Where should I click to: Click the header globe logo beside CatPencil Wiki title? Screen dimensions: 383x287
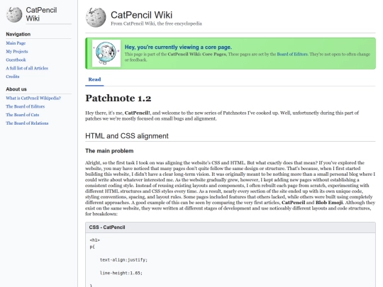click(96, 17)
